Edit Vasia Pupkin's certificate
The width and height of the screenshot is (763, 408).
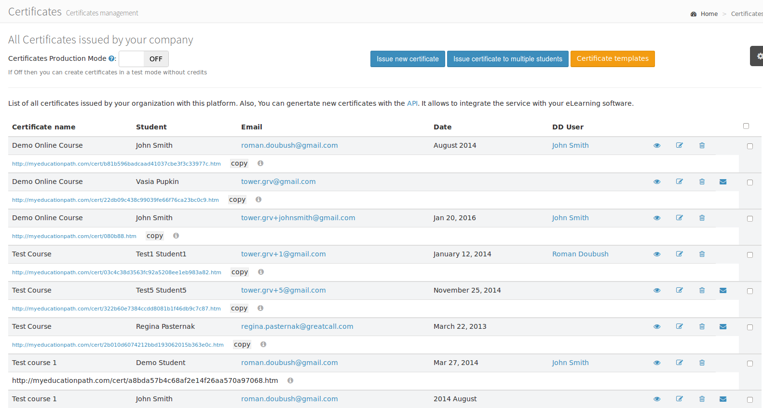point(679,182)
